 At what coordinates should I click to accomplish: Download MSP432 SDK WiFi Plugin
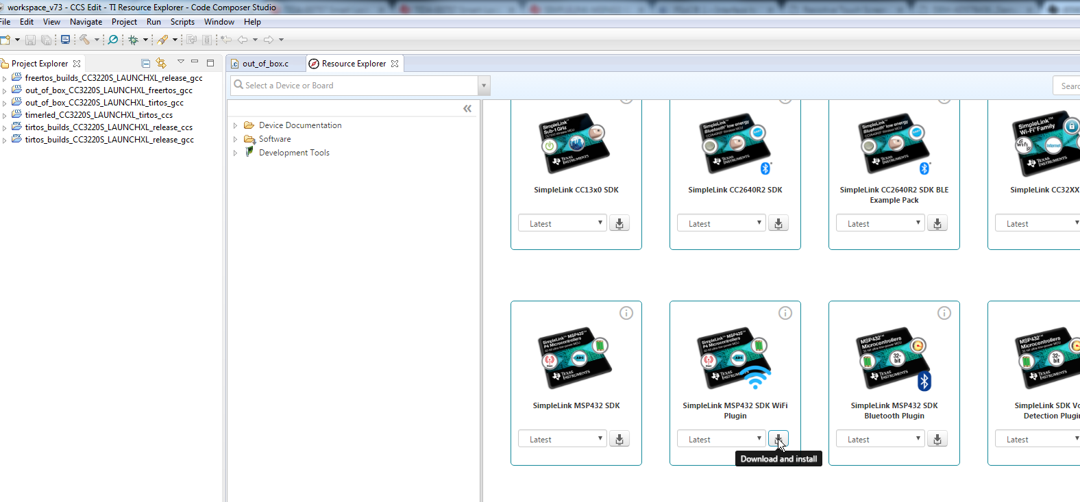point(778,439)
